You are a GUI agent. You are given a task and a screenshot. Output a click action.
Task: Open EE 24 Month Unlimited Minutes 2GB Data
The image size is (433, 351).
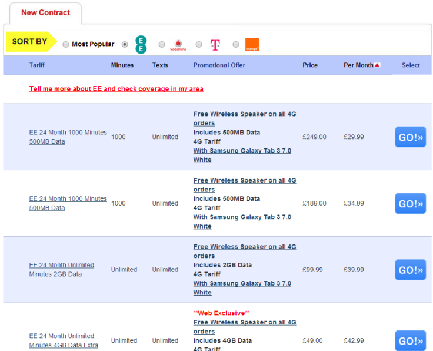(62, 270)
